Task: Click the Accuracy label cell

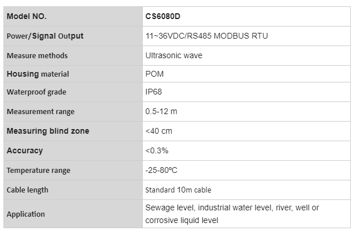Action: click(73, 150)
